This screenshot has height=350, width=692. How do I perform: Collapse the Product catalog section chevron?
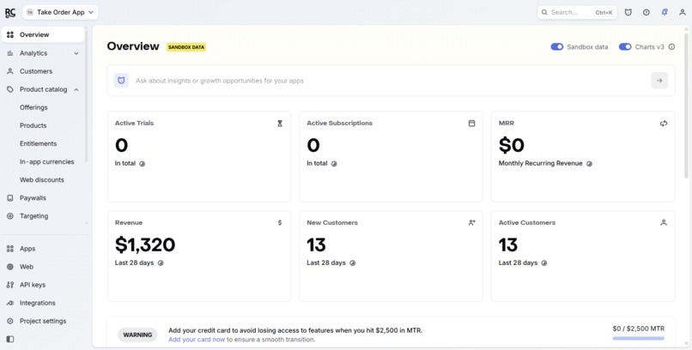point(76,89)
